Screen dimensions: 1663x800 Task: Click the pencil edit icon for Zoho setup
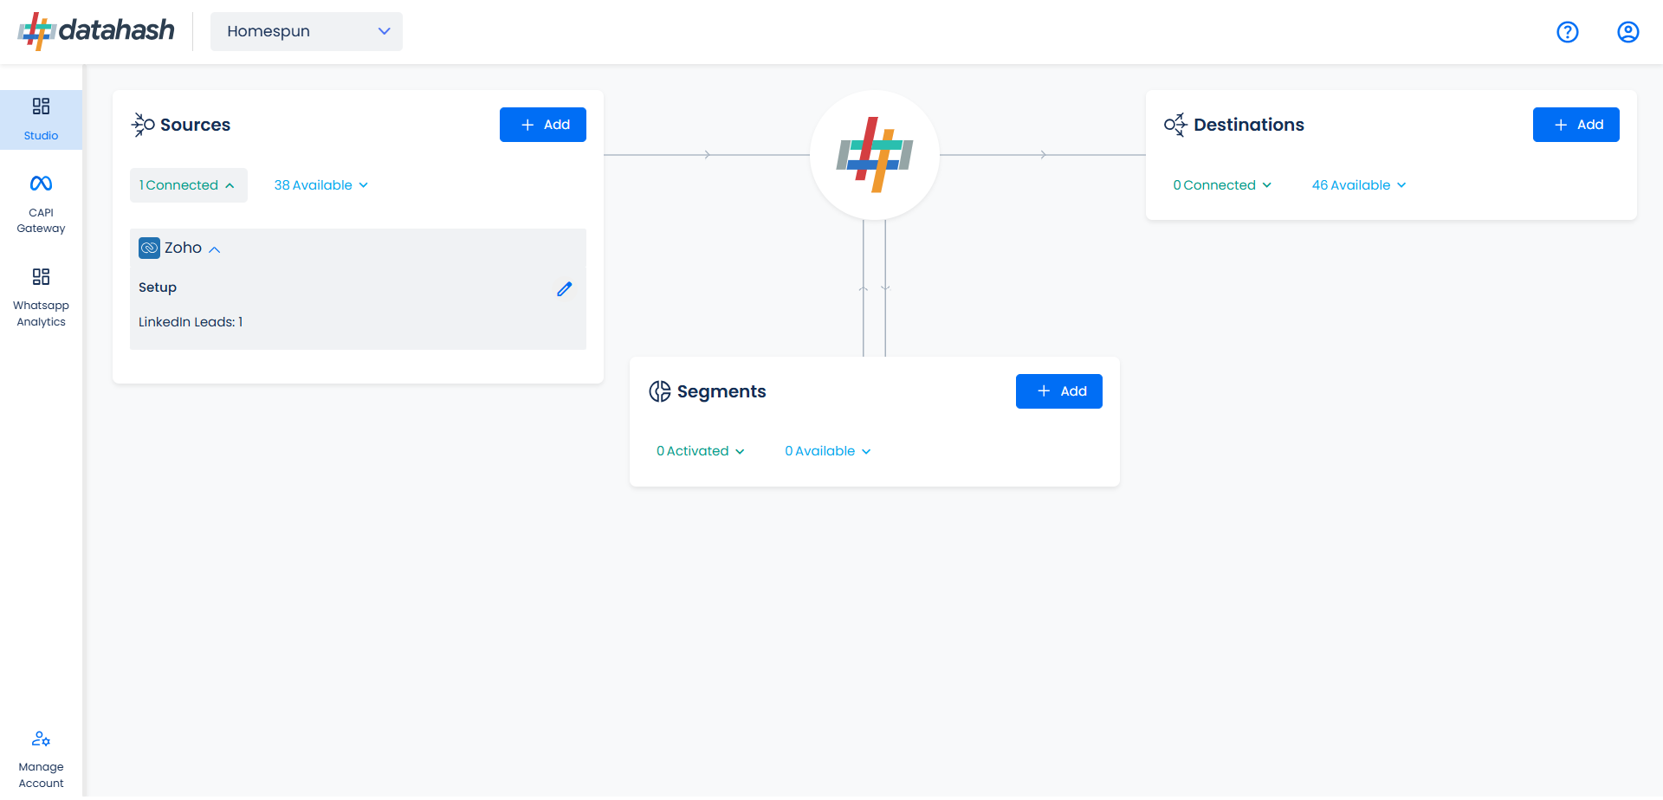pos(564,289)
